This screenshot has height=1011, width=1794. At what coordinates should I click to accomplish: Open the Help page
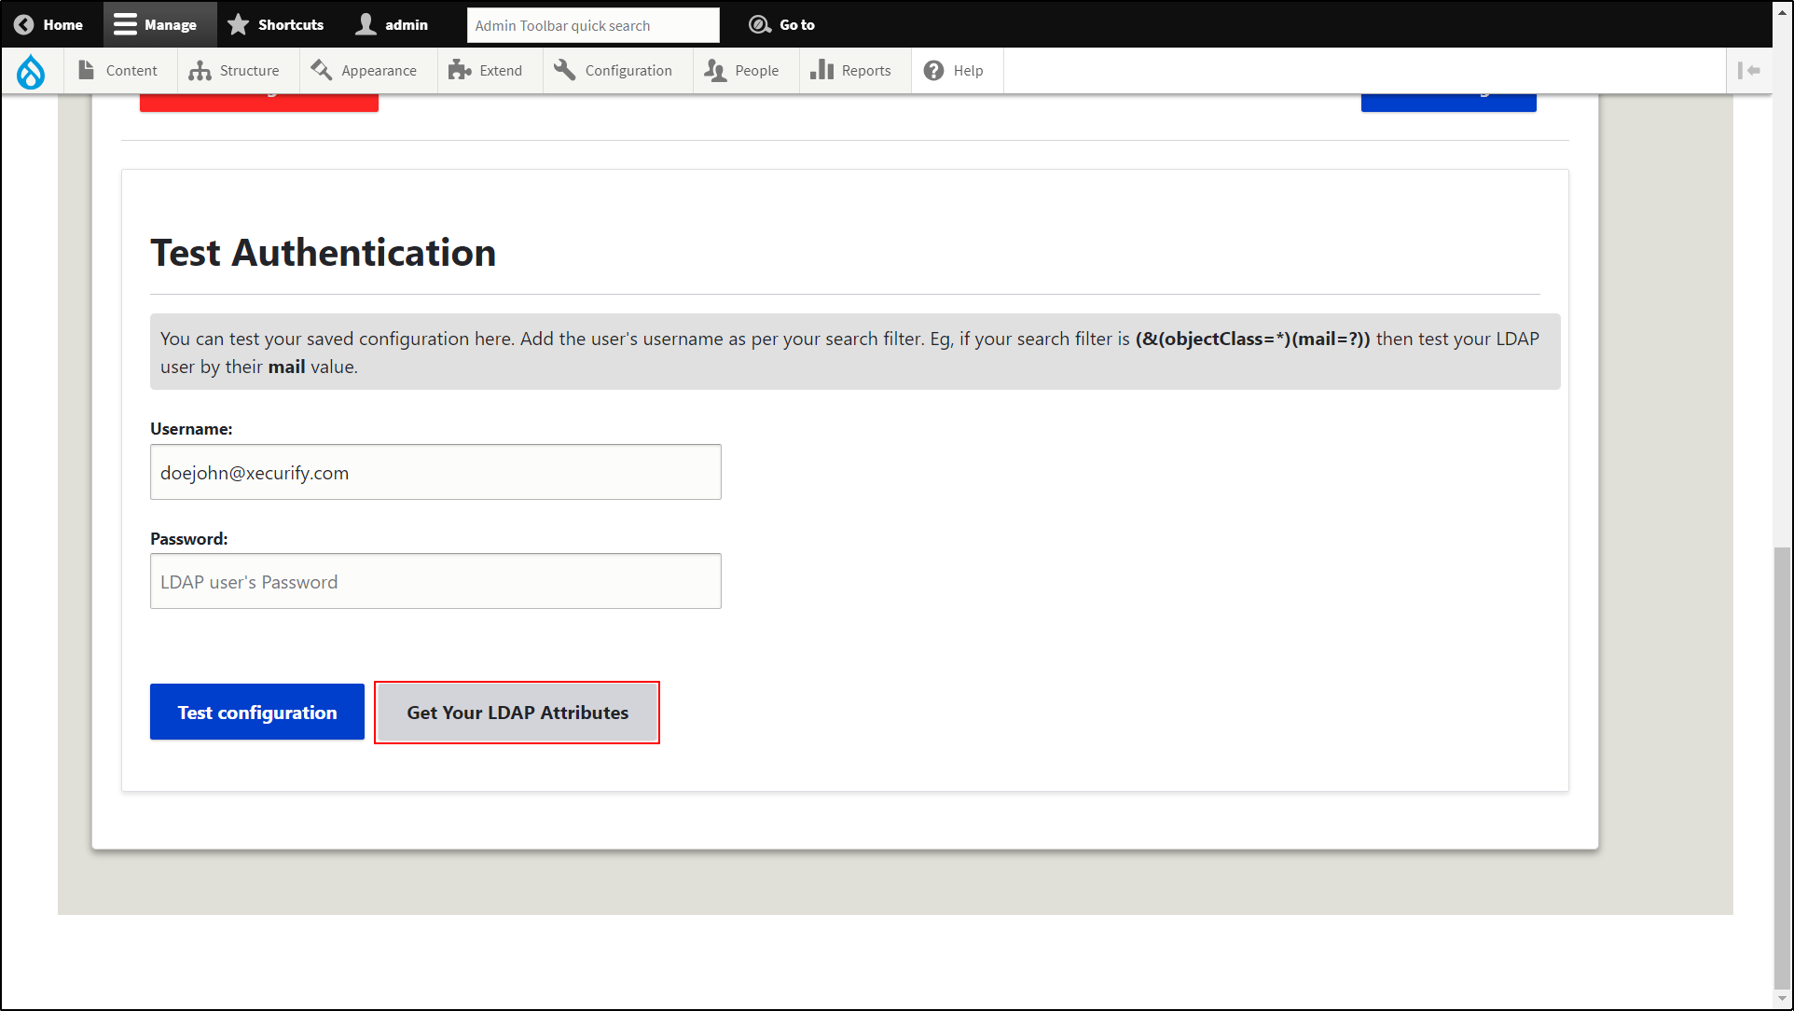coord(954,71)
